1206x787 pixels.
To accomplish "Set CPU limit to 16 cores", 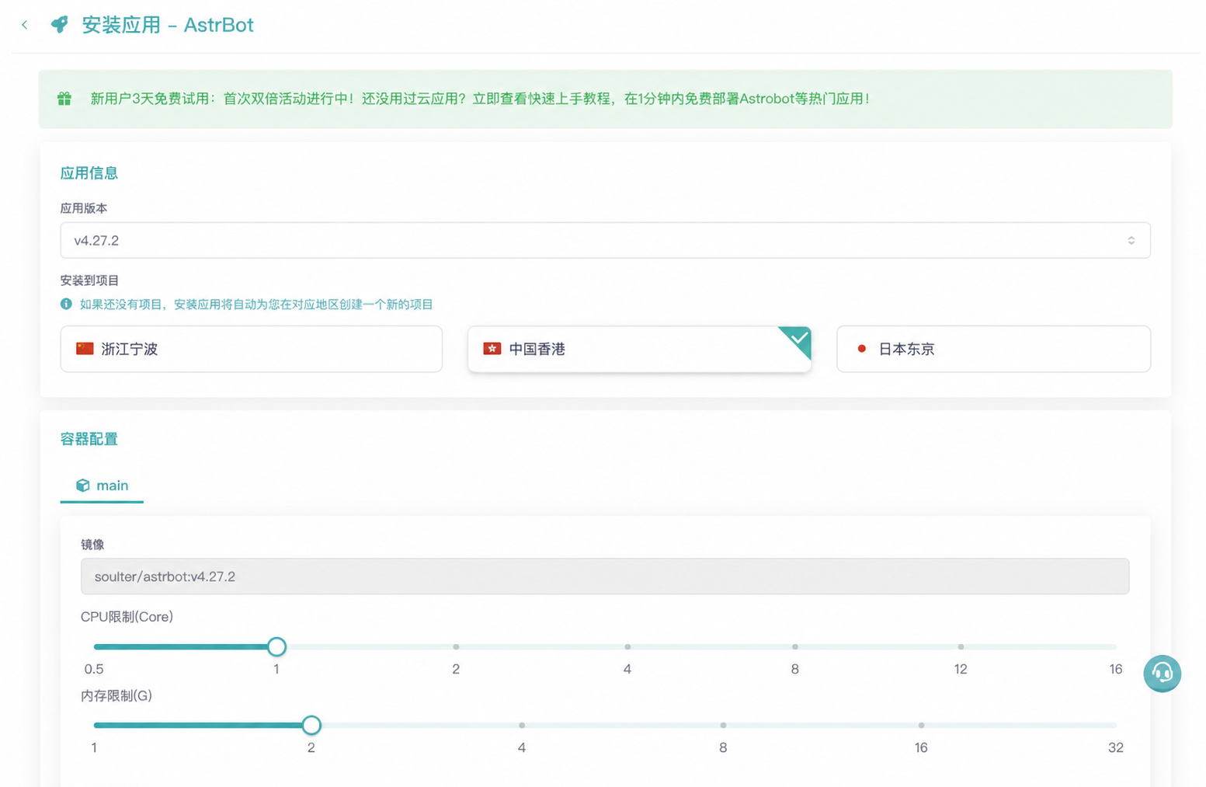I will 1116,646.
